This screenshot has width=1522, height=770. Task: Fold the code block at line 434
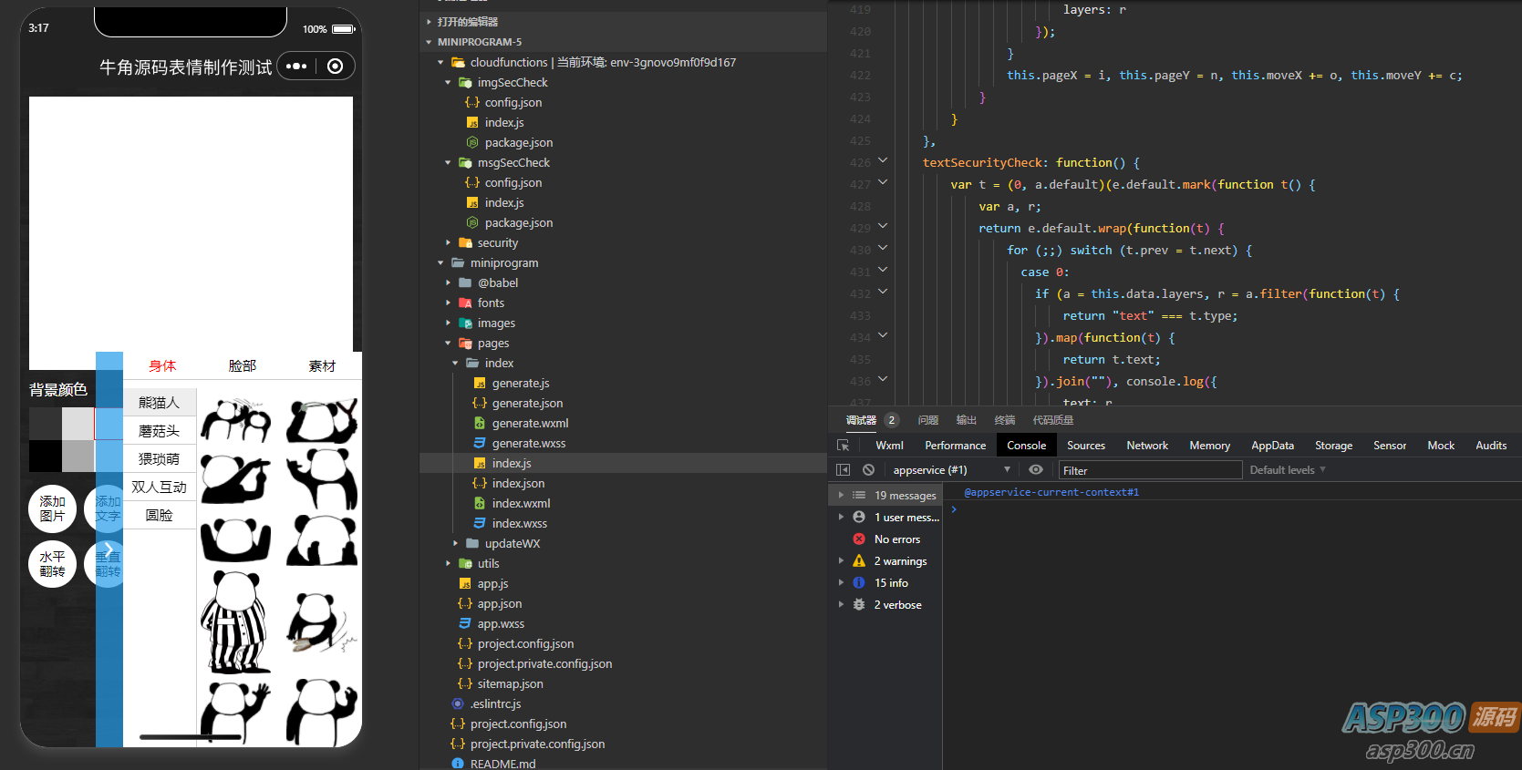[x=882, y=336]
